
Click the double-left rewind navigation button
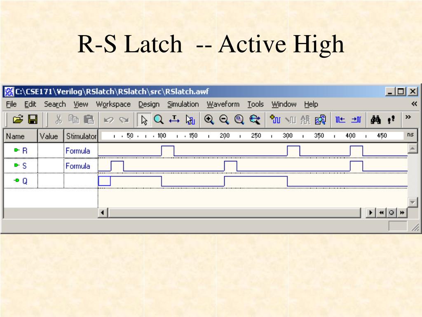tap(381, 213)
